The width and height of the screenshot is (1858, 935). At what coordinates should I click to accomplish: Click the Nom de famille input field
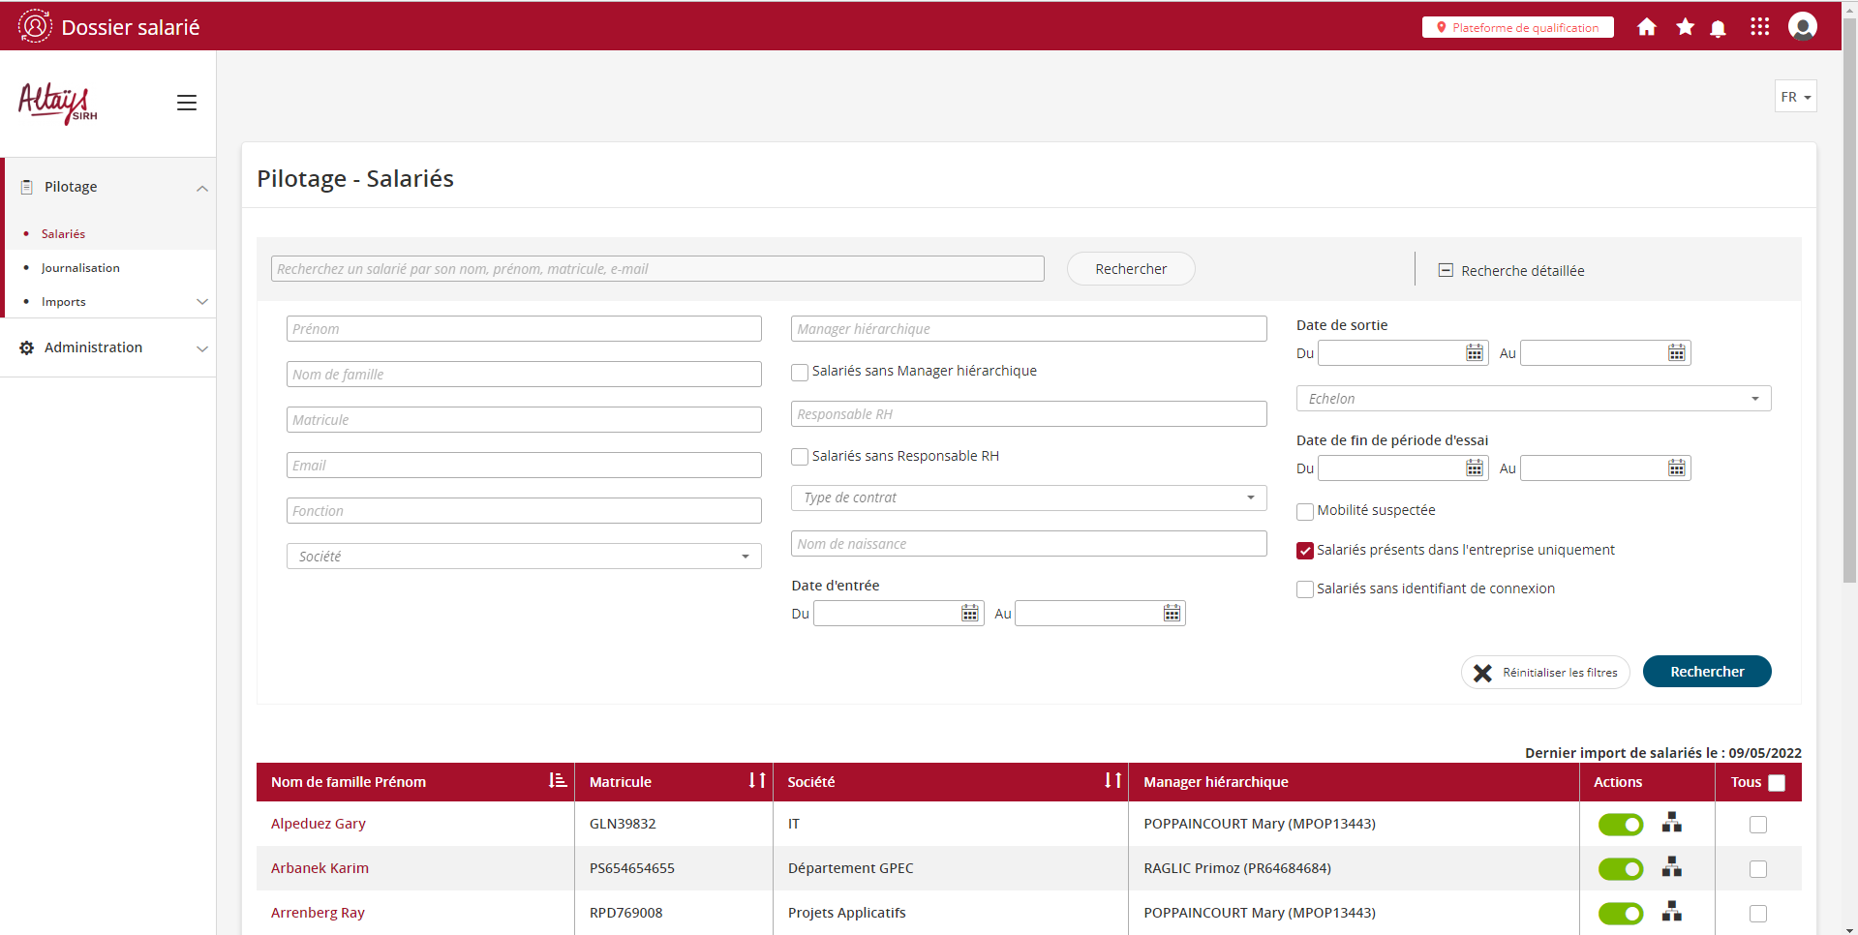[524, 375]
